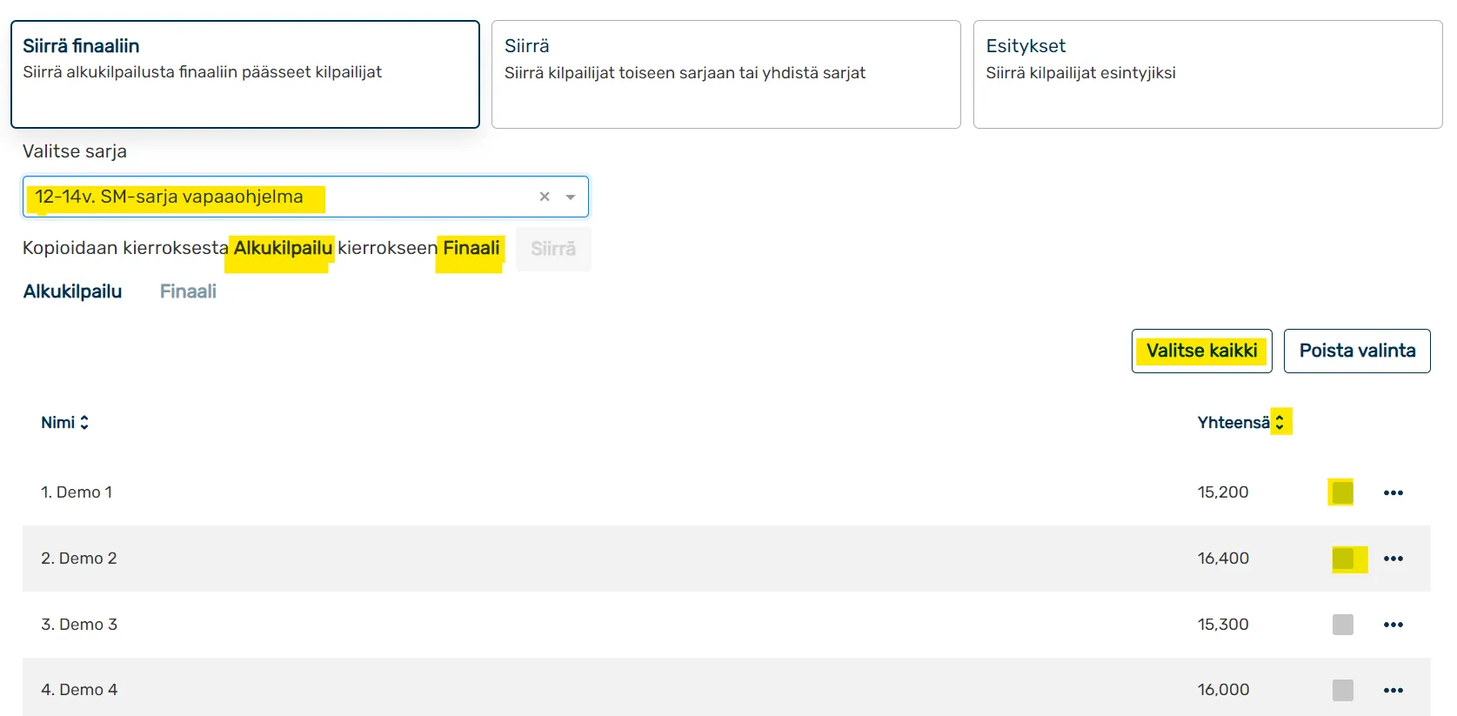Select the Siirrä finaaliin card
The image size is (1457, 716).
click(x=245, y=75)
